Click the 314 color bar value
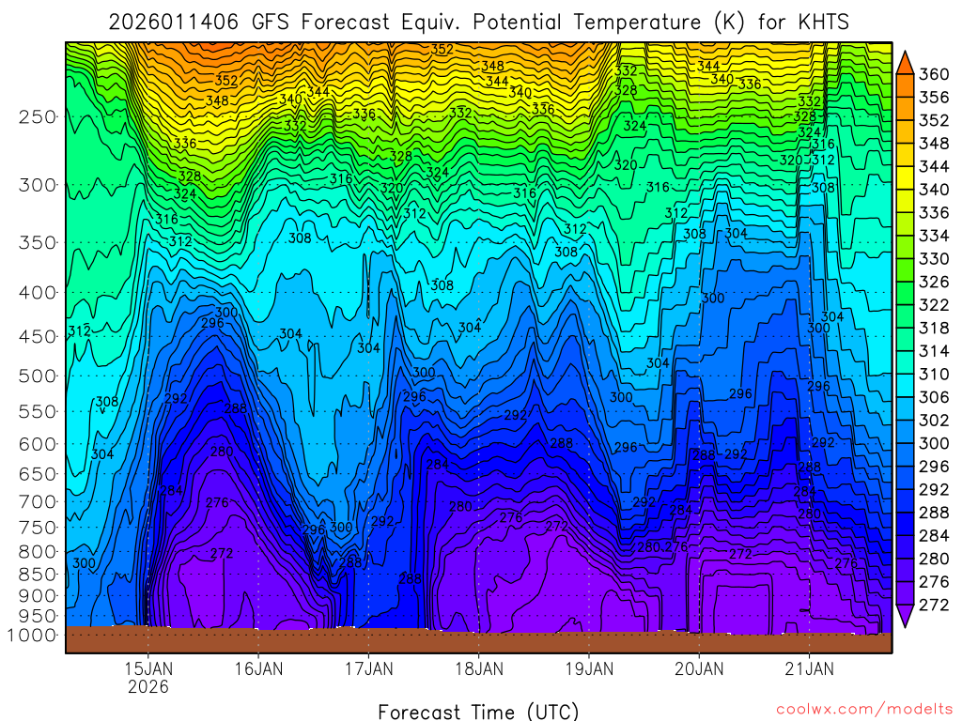This screenshot has width=962, height=721. (934, 351)
